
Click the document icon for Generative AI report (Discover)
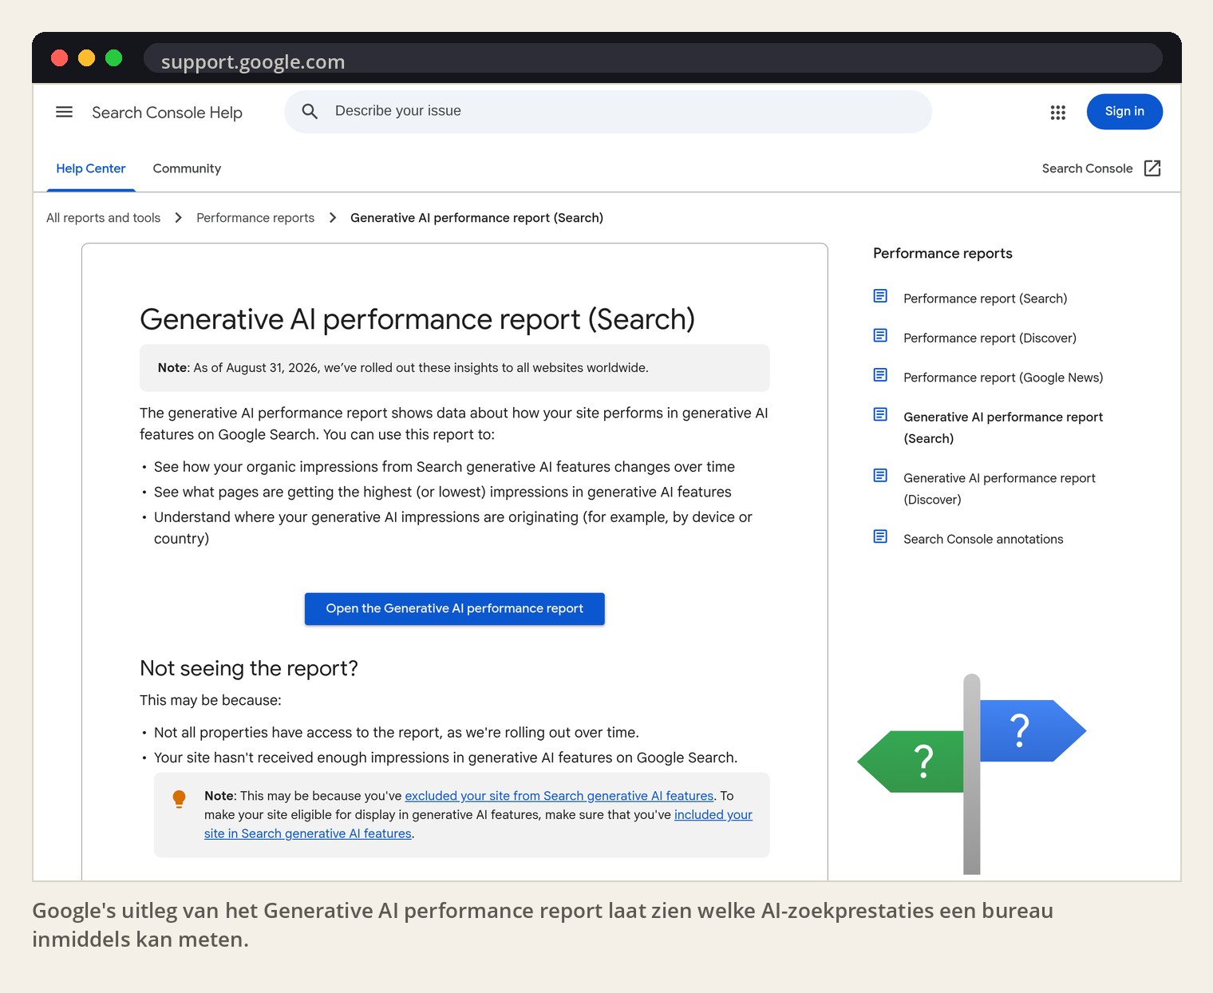click(x=880, y=476)
